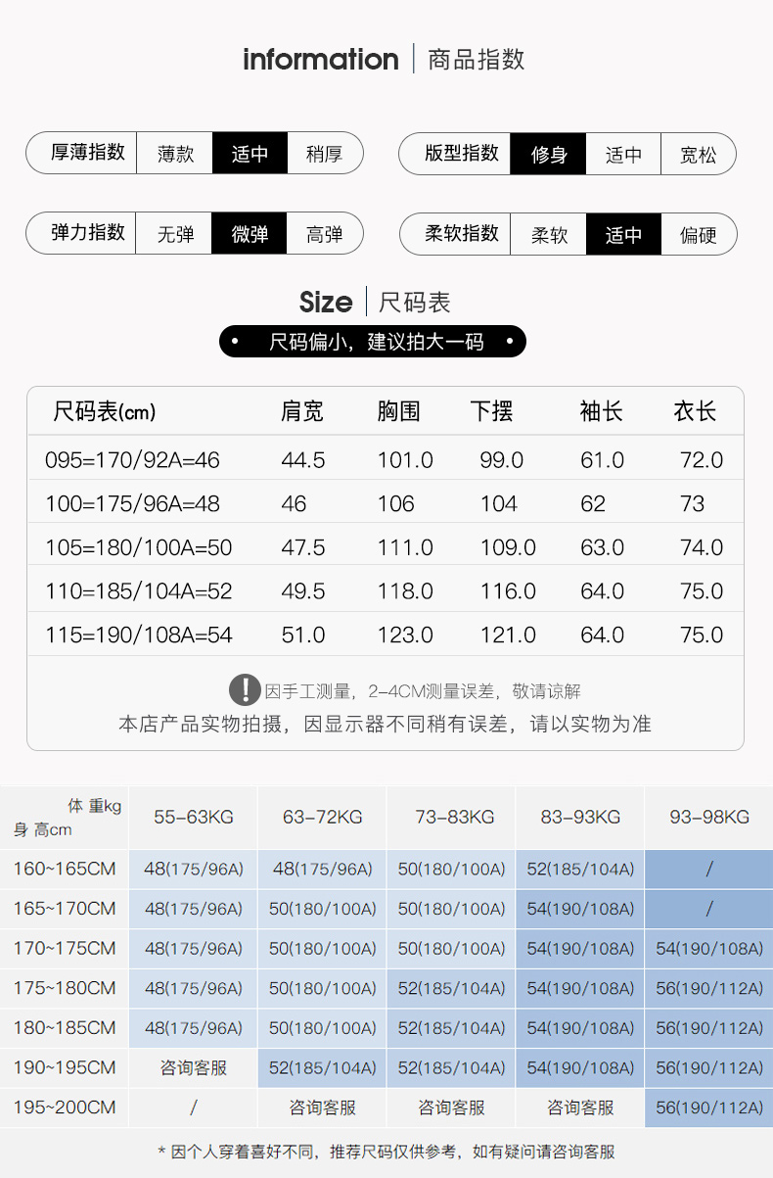
Task: Choose 稍厚 thickness option
Action: pos(324,154)
